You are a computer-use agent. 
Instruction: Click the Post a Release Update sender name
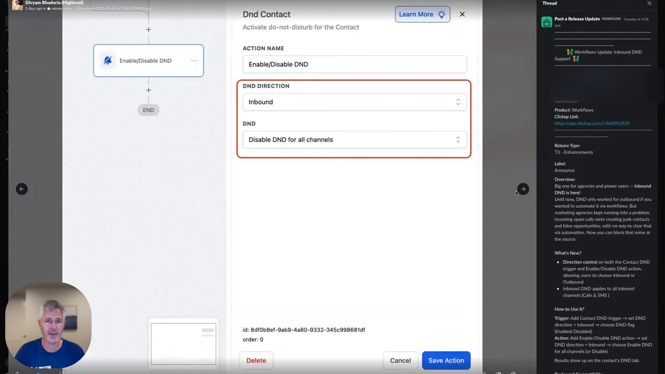point(577,19)
